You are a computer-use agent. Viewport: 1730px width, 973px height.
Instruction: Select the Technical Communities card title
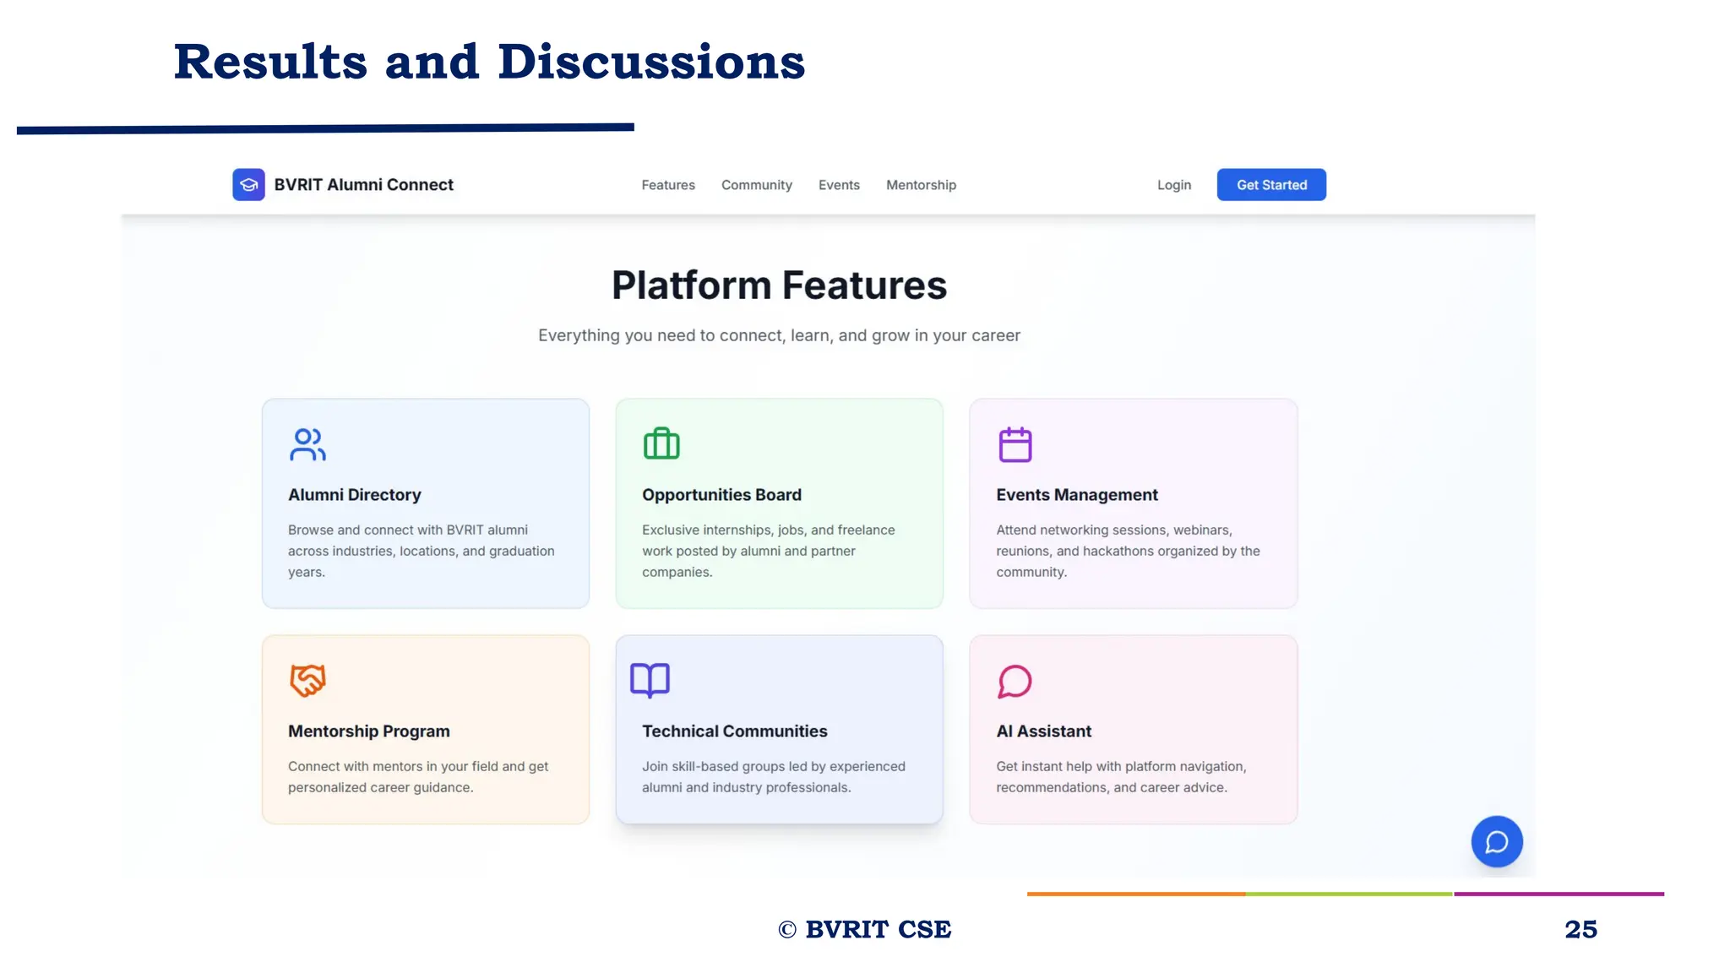click(x=734, y=731)
